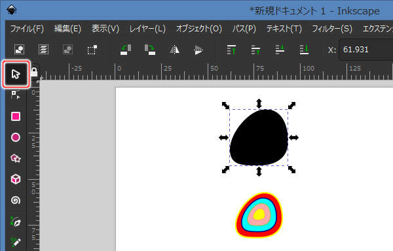Open the レイヤー(L) menu
Viewport: 393px width, 251px height.
[x=147, y=29]
